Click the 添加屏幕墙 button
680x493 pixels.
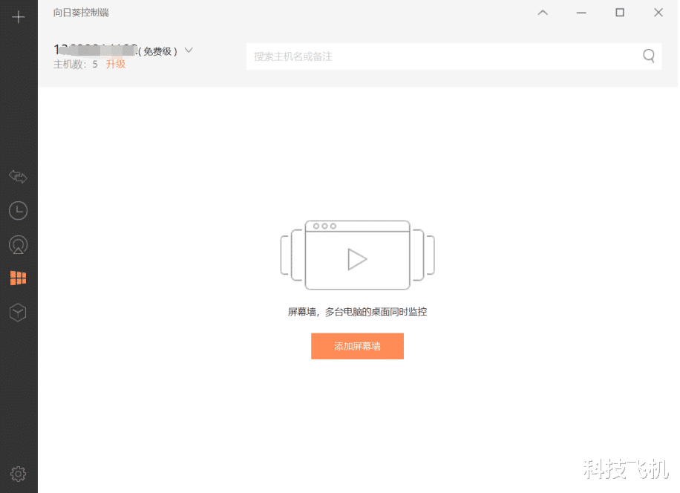tap(357, 346)
